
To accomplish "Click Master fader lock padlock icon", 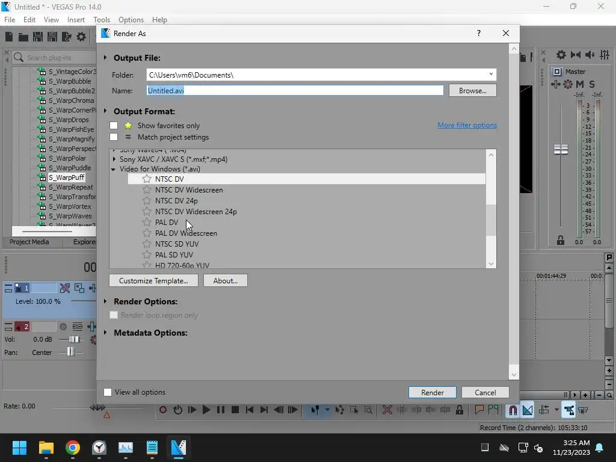I will [x=561, y=240].
